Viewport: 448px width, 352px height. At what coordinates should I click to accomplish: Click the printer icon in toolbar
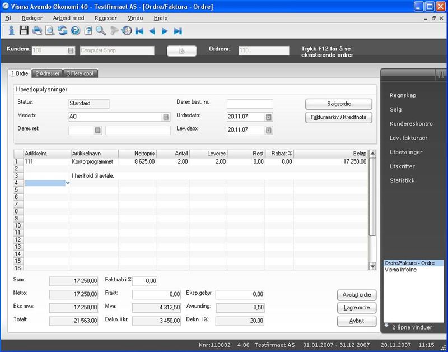36,31
